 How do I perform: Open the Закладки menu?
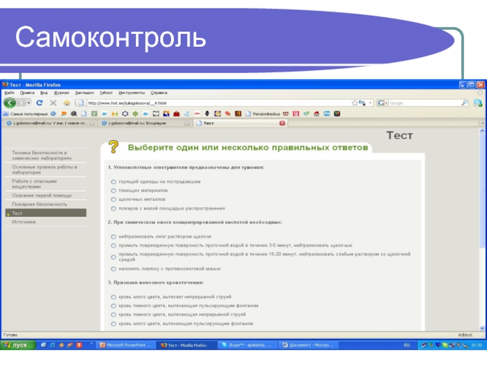(84, 92)
